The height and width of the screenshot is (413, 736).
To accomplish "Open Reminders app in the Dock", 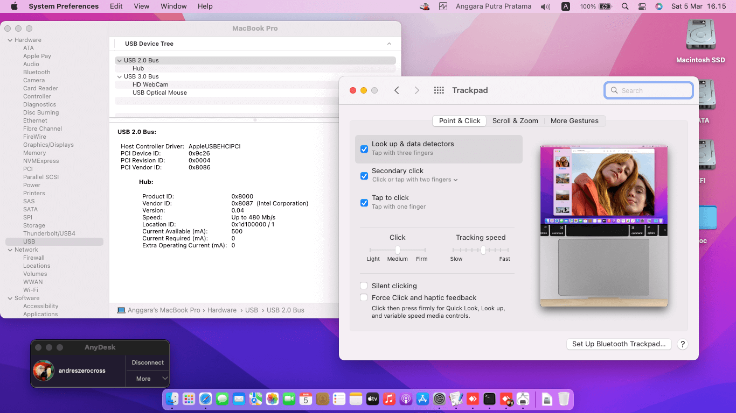I will click(339, 399).
